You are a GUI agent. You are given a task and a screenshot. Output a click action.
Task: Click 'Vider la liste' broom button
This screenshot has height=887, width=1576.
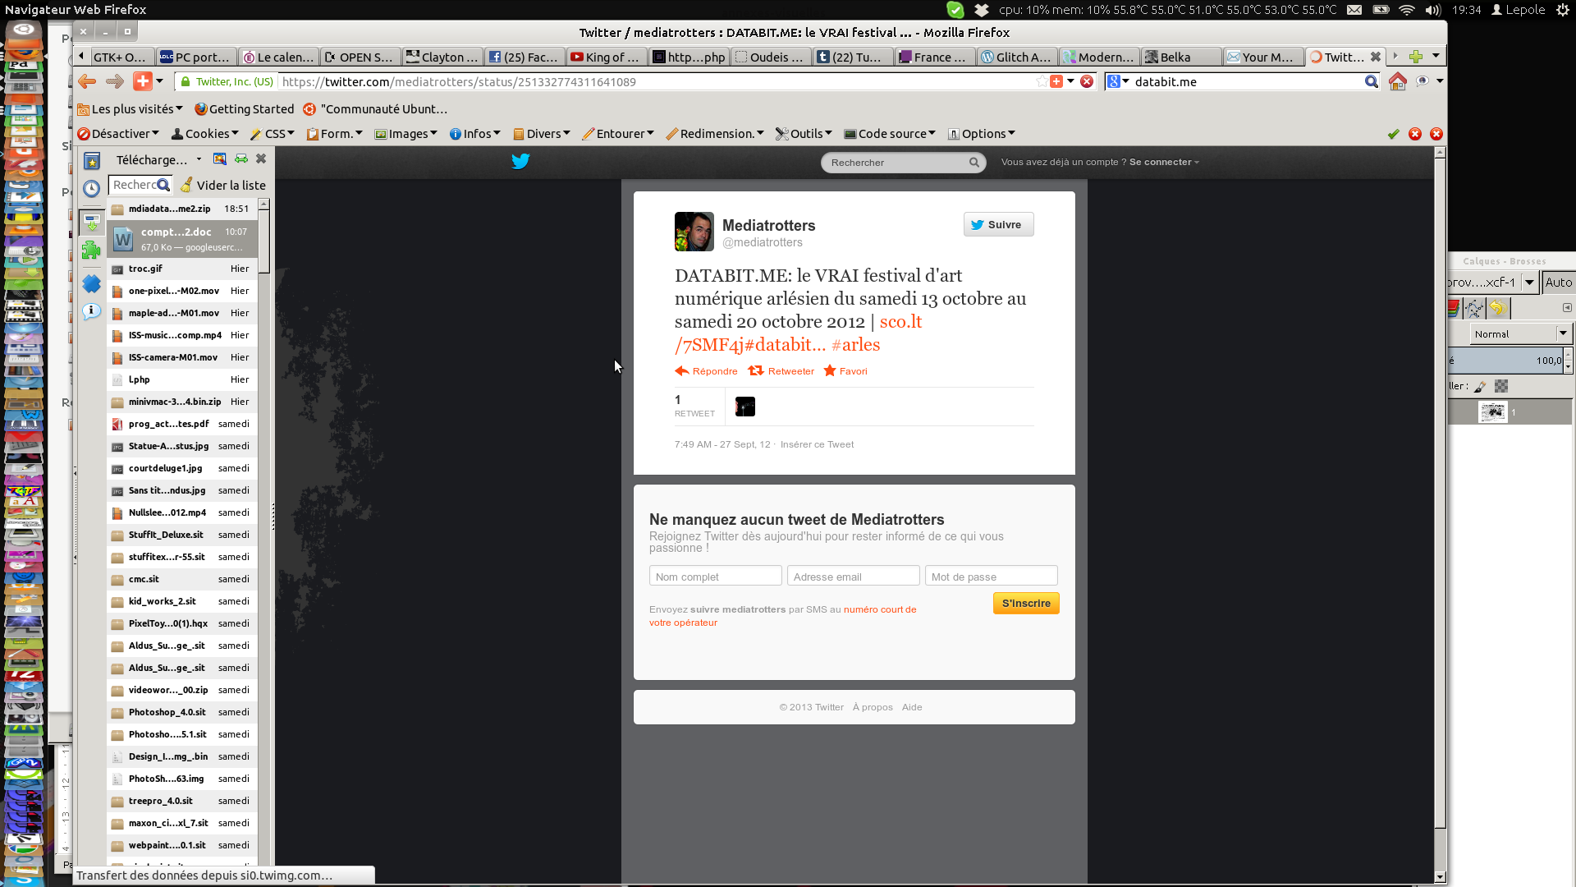pos(223,186)
